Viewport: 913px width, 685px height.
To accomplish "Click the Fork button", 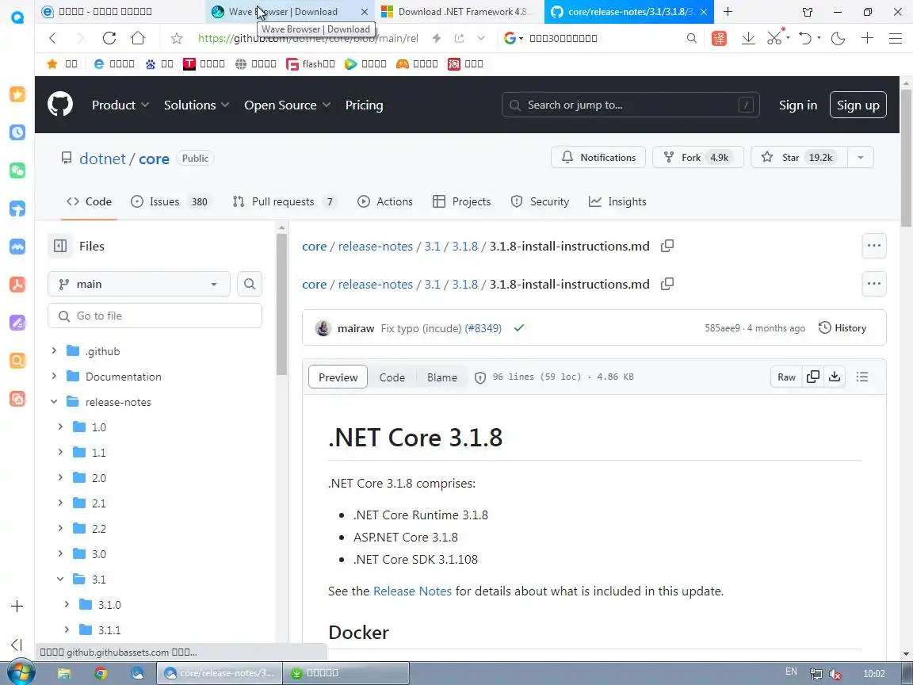I will pos(697,157).
